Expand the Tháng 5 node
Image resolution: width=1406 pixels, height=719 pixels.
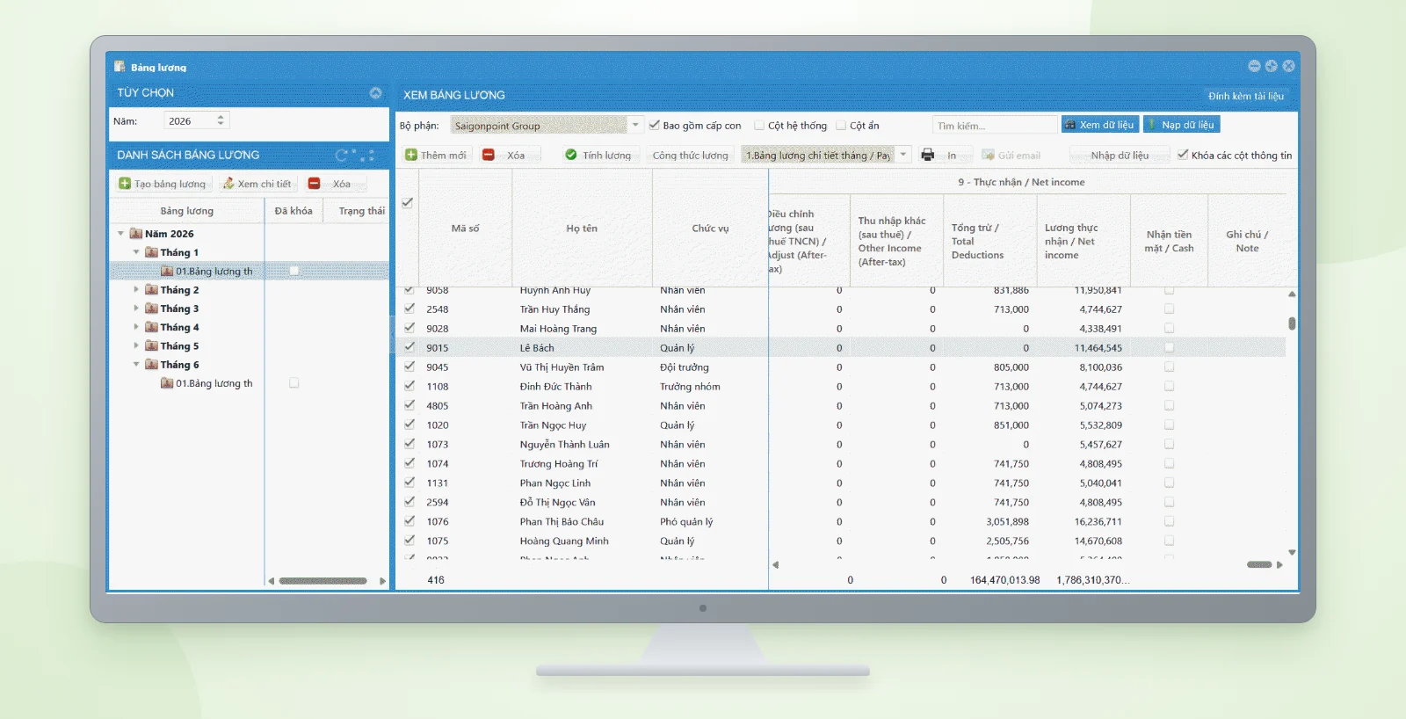tap(136, 345)
